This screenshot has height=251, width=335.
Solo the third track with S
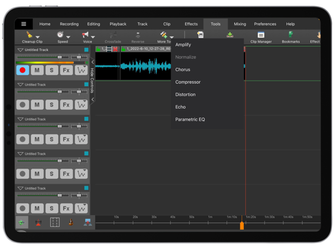[x=52, y=139]
